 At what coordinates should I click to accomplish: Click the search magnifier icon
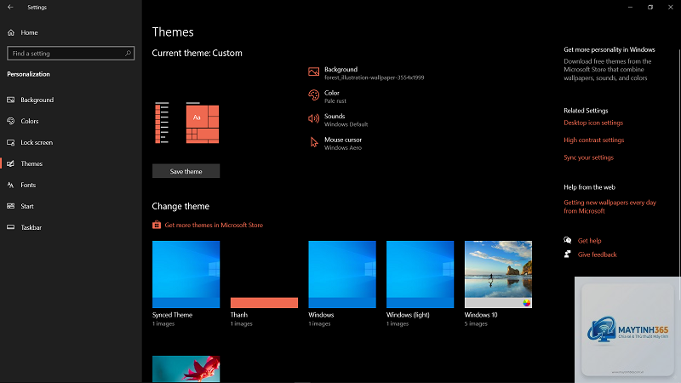pos(128,54)
